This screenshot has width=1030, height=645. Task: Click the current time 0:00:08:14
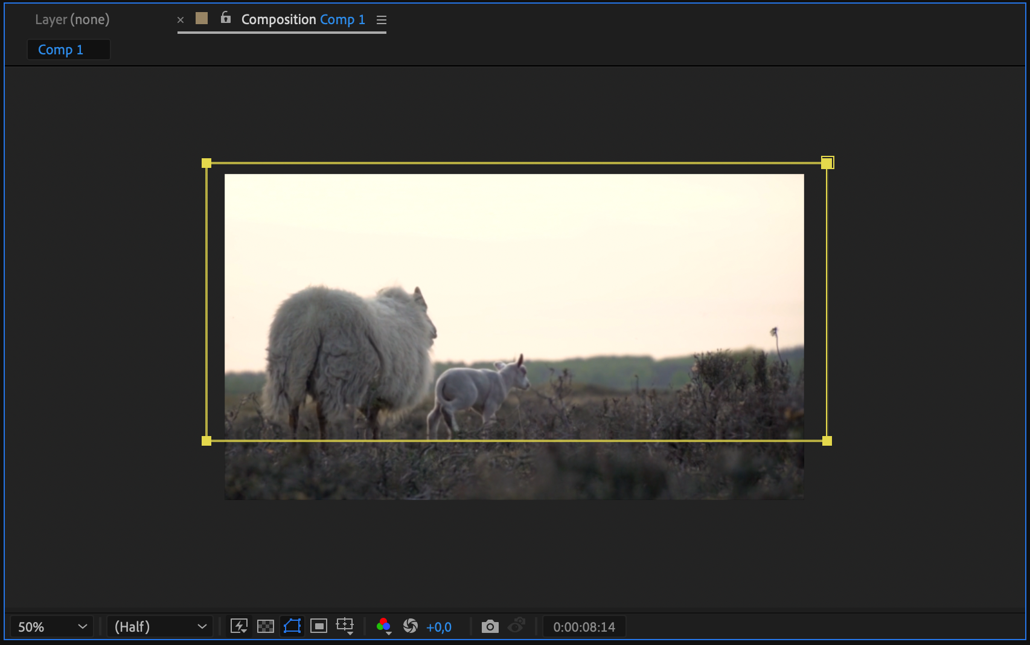click(584, 627)
